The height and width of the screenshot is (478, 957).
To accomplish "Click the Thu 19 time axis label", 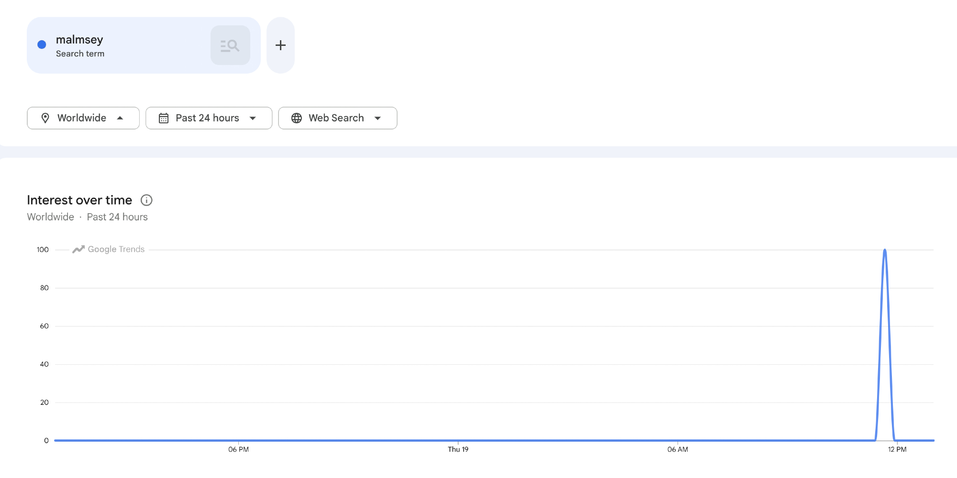I will click(458, 449).
